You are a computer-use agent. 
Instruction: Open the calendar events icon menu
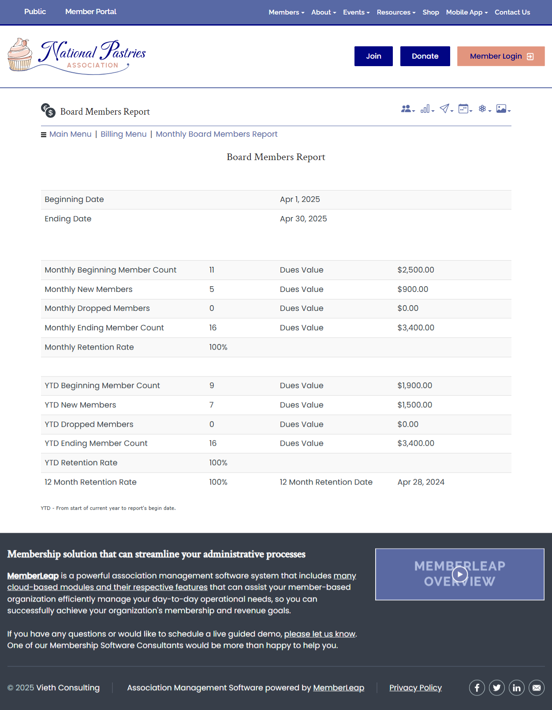point(465,109)
